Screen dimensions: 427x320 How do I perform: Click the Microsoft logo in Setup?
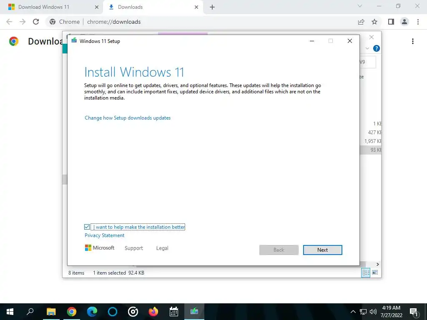[99, 248]
